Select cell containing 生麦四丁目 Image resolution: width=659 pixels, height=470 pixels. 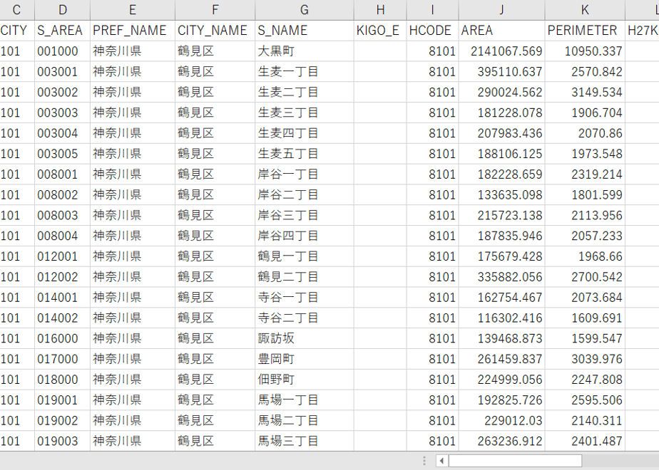(305, 133)
